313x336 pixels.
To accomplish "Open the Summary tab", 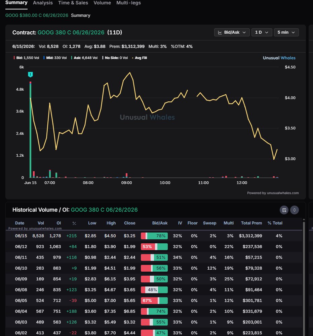I will [x=16, y=3].
